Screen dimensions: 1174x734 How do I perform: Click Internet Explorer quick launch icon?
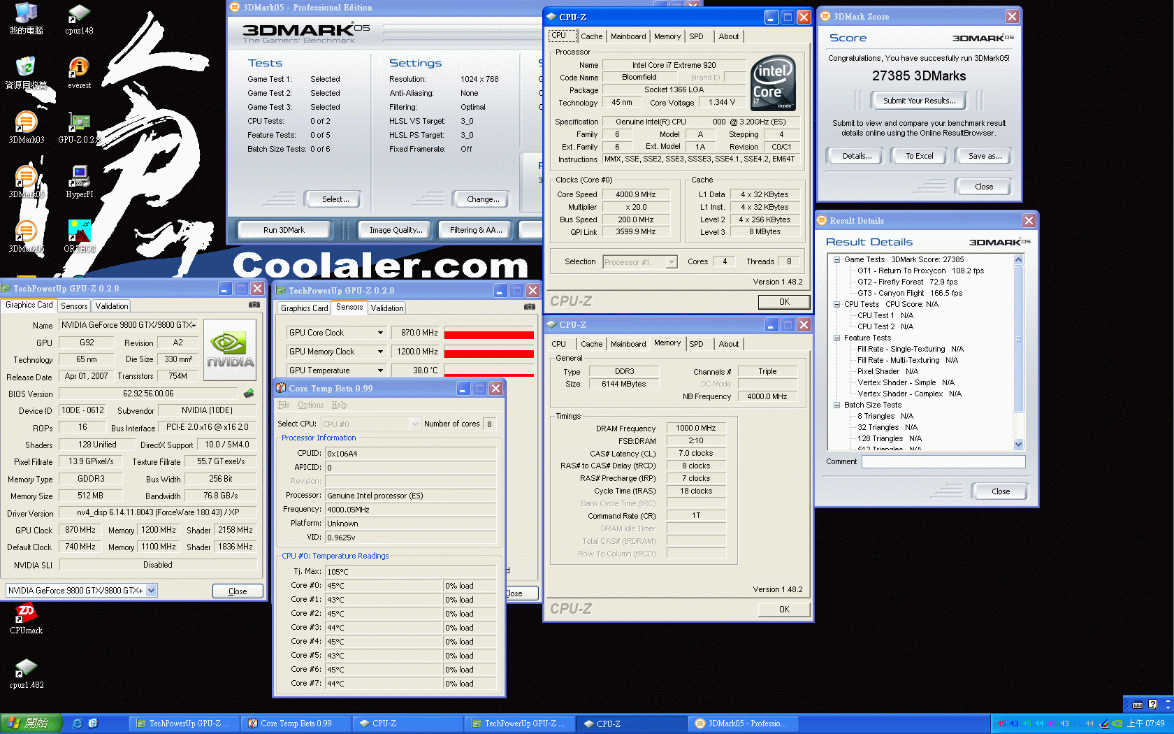(77, 724)
